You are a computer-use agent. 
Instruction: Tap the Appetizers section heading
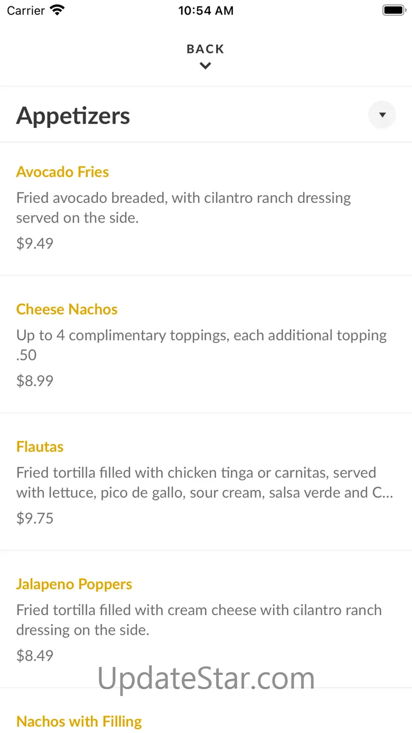[73, 115]
